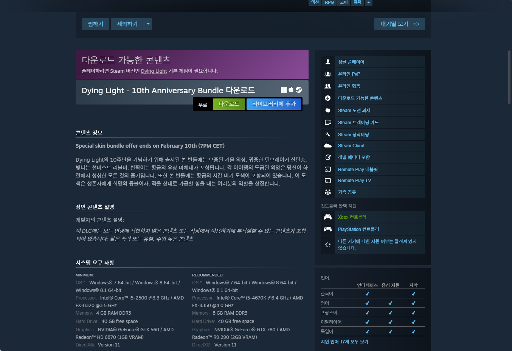Click the arrow icon on 대기열 보기

tap(416, 24)
